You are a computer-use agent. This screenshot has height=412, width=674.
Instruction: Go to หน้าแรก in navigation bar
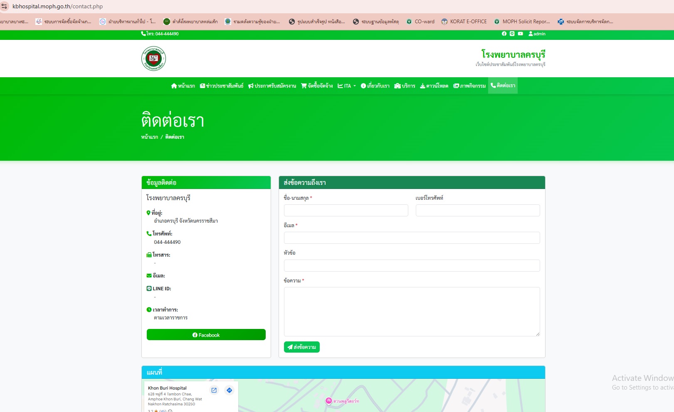coord(183,86)
